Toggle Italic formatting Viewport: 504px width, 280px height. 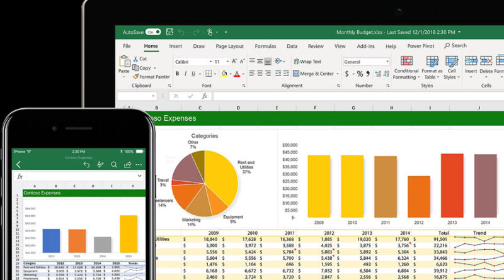click(x=186, y=74)
